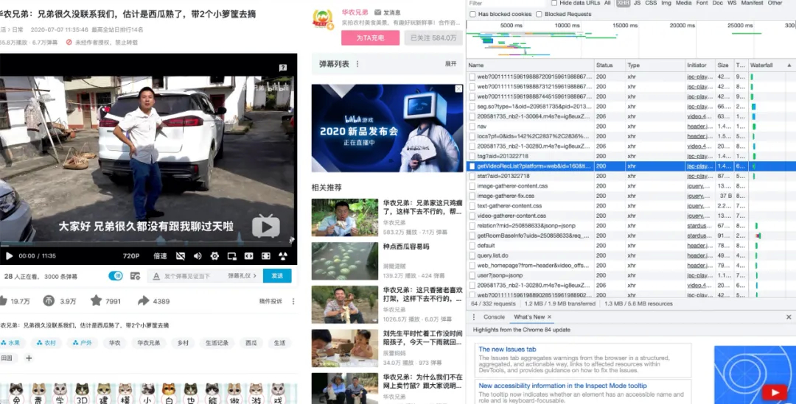Check the Has blocked cookies checkbox

point(473,14)
